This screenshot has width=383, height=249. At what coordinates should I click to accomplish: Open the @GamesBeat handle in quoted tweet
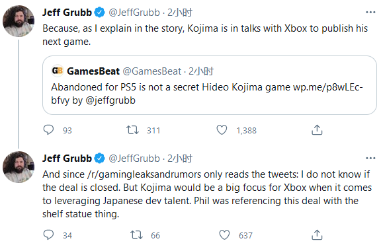(x=151, y=71)
